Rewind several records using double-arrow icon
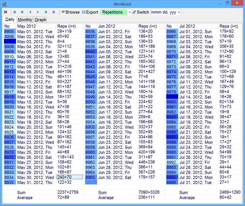Screen dimensions: 245x206 pos(22,12)
